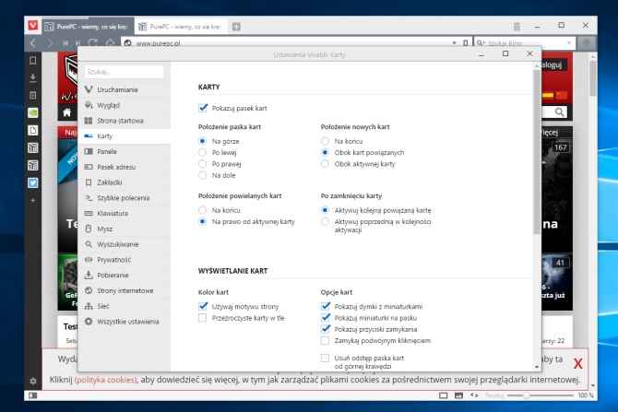Click the Szukaj Bing search field
This screenshot has height=412, width=618.
[x=524, y=43]
